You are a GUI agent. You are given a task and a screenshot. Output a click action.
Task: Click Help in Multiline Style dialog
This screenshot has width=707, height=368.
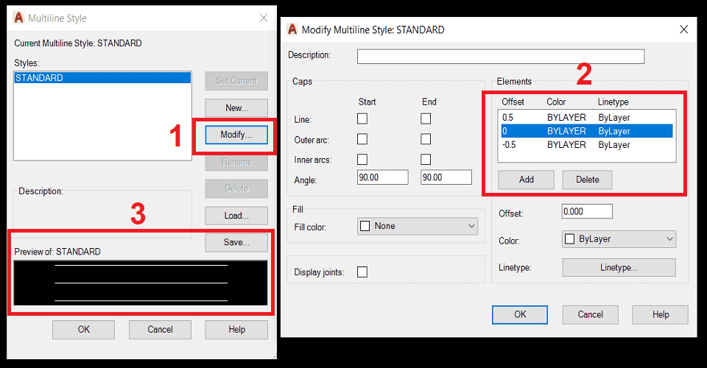pyautogui.click(x=236, y=330)
